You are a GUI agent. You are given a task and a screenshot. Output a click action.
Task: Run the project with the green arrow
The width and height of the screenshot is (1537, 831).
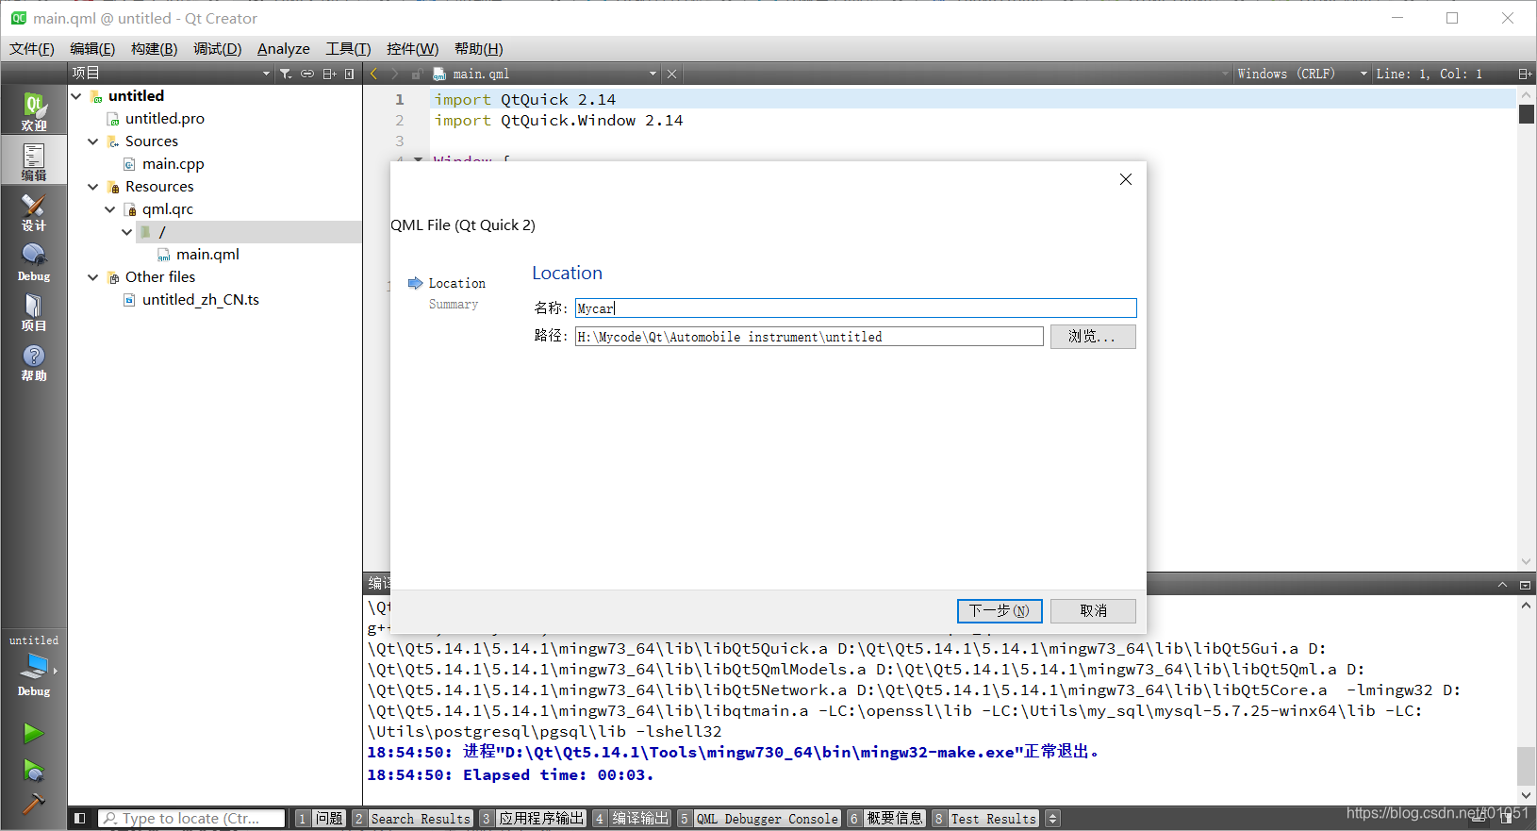click(x=33, y=733)
